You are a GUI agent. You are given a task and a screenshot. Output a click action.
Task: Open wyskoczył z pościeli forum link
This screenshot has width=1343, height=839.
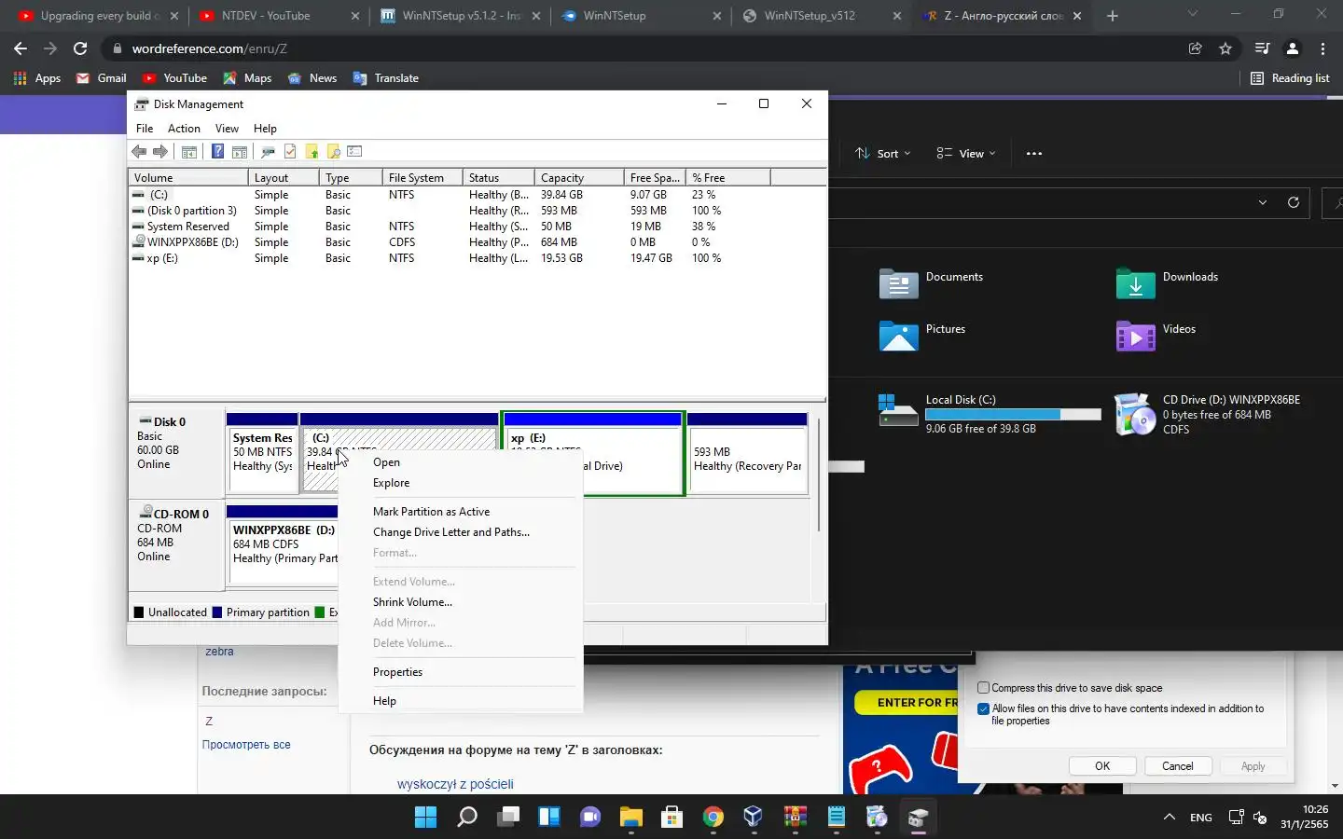tap(455, 784)
